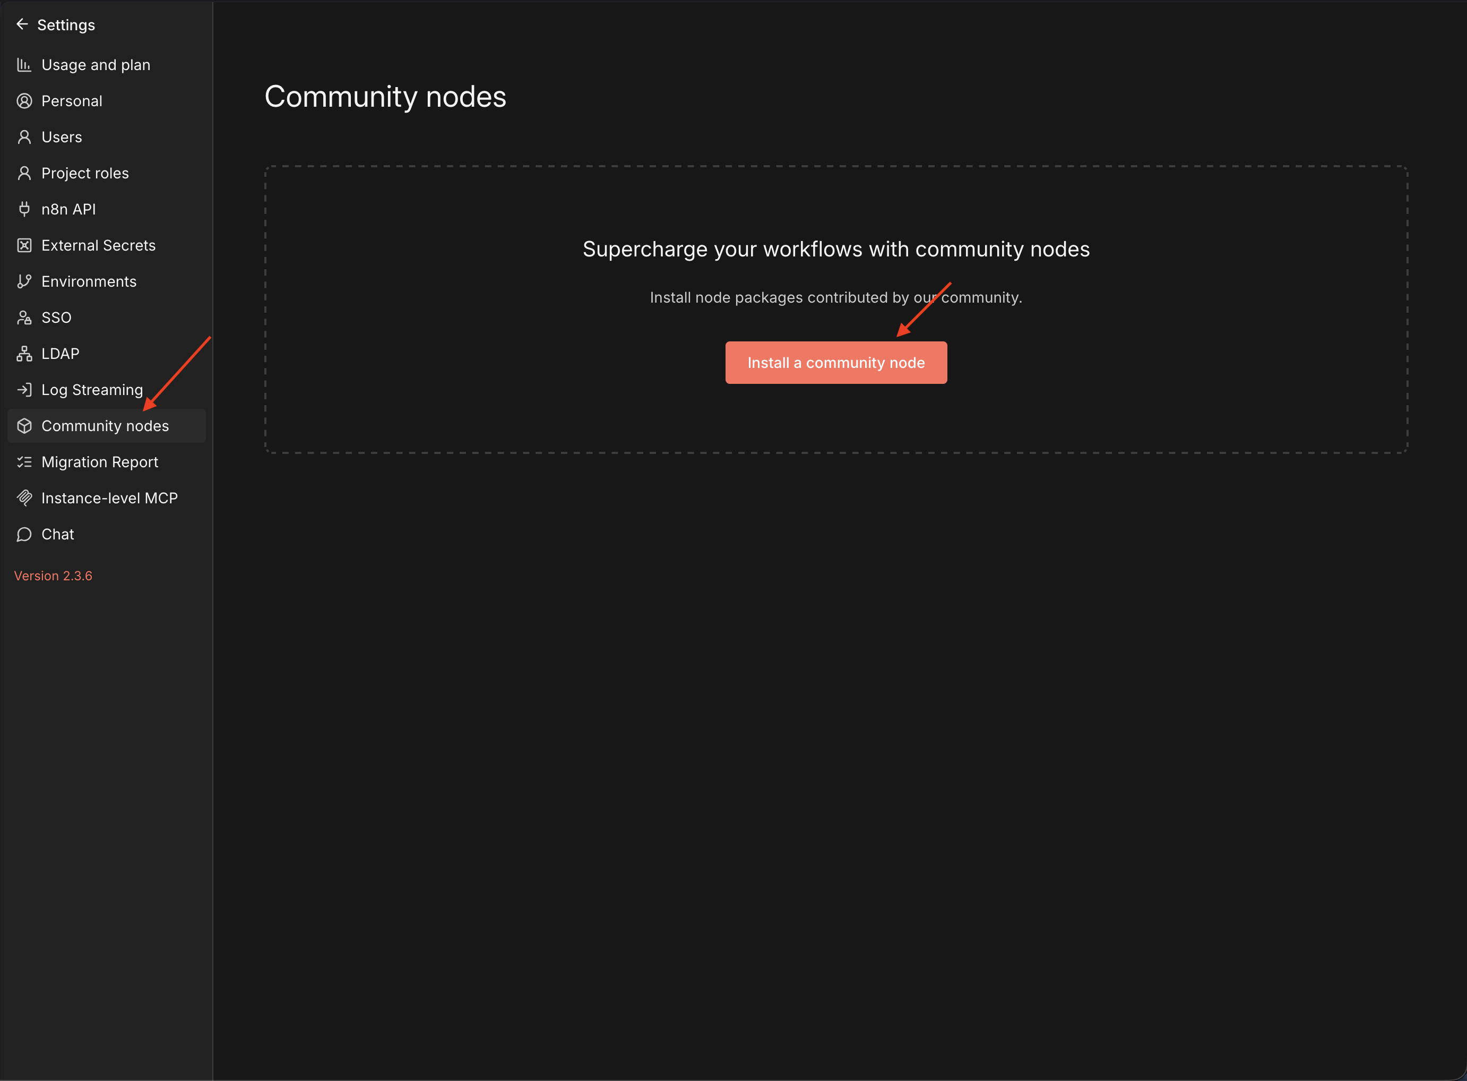The height and width of the screenshot is (1081, 1467).
Task: Open Chat settings
Action: point(107,534)
